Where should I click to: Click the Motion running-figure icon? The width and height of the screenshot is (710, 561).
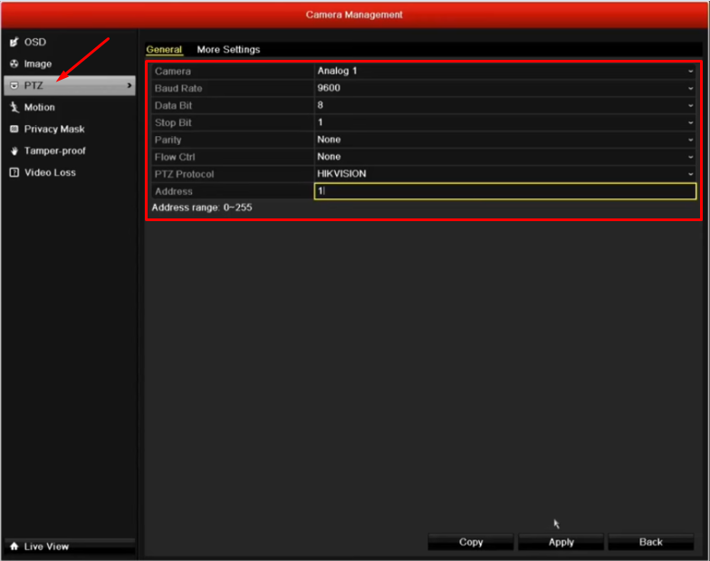click(x=14, y=107)
